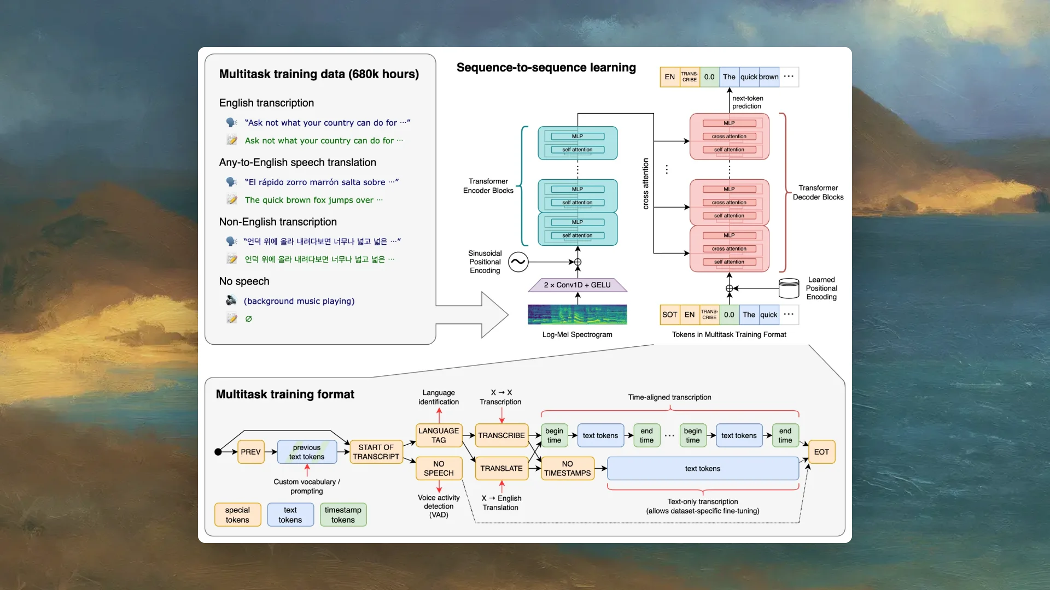
Task: Click the speaker icon beside background music playing
Action: tap(231, 301)
